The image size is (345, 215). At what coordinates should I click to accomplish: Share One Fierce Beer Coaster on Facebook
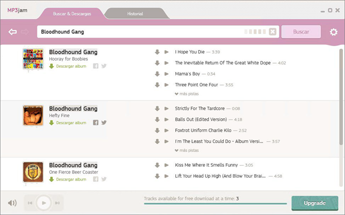click(95, 179)
